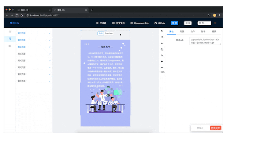Click the 100% zoom level text
This screenshot has height=145, width=257.
[162, 72]
